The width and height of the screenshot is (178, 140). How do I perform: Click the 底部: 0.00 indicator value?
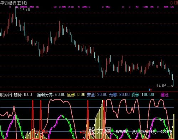[76, 95]
